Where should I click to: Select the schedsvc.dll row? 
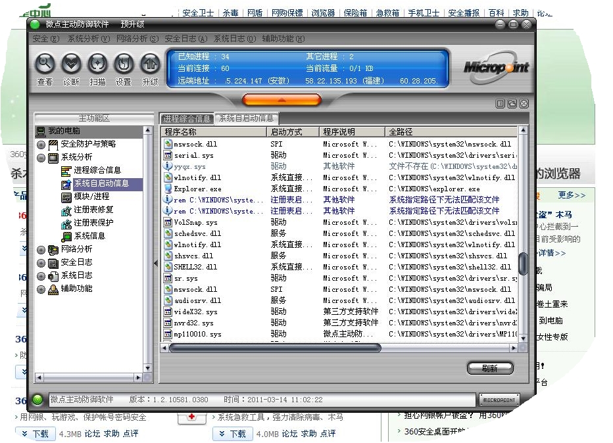click(339, 233)
